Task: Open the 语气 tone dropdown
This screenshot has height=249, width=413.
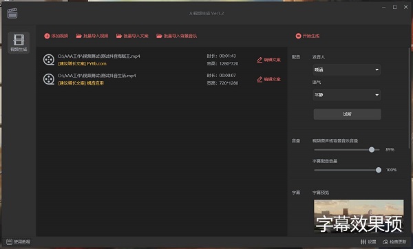Action: pyautogui.click(x=347, y=95)
